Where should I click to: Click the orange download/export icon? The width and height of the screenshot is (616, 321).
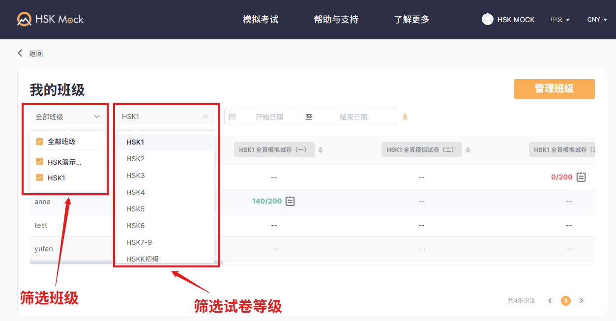405,117
